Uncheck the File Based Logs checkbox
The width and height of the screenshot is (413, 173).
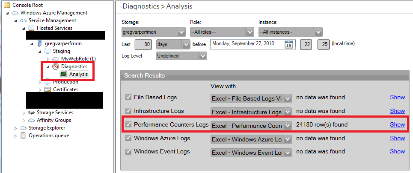pyautogui.click(x=128, y=98)
